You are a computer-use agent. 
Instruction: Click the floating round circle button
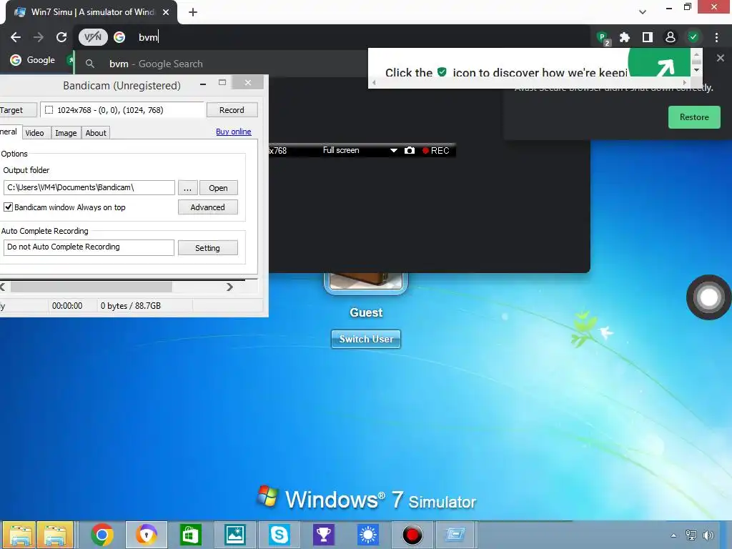coord(708,297)
